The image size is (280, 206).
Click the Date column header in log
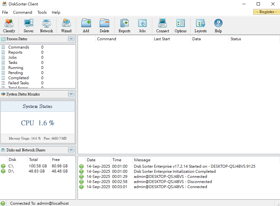(98, 160)
